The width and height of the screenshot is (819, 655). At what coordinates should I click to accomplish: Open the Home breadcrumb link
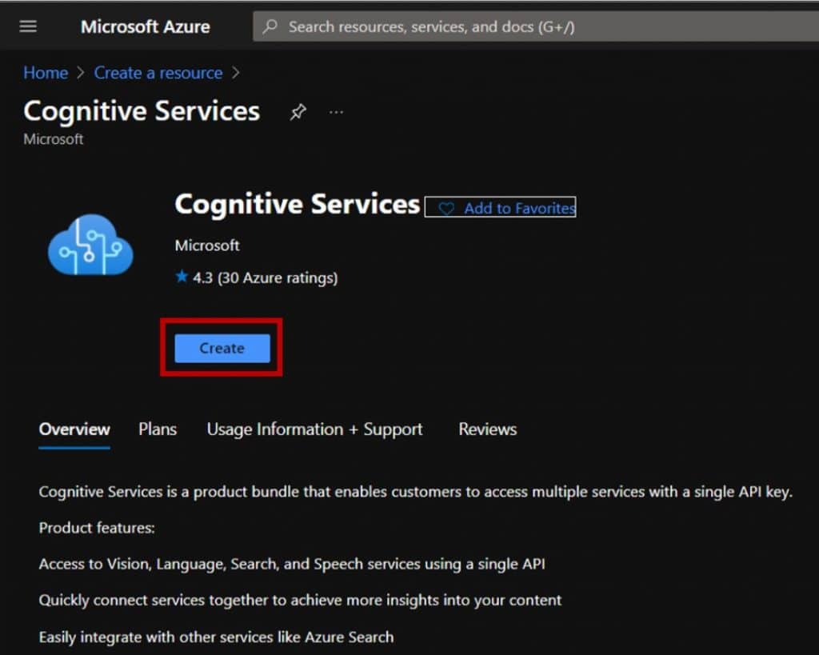(x=45, y=73)
